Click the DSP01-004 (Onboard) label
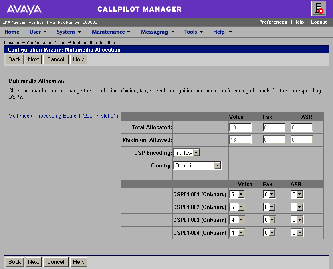The width and height of the screenshot is (333, 269). (200, 233)
